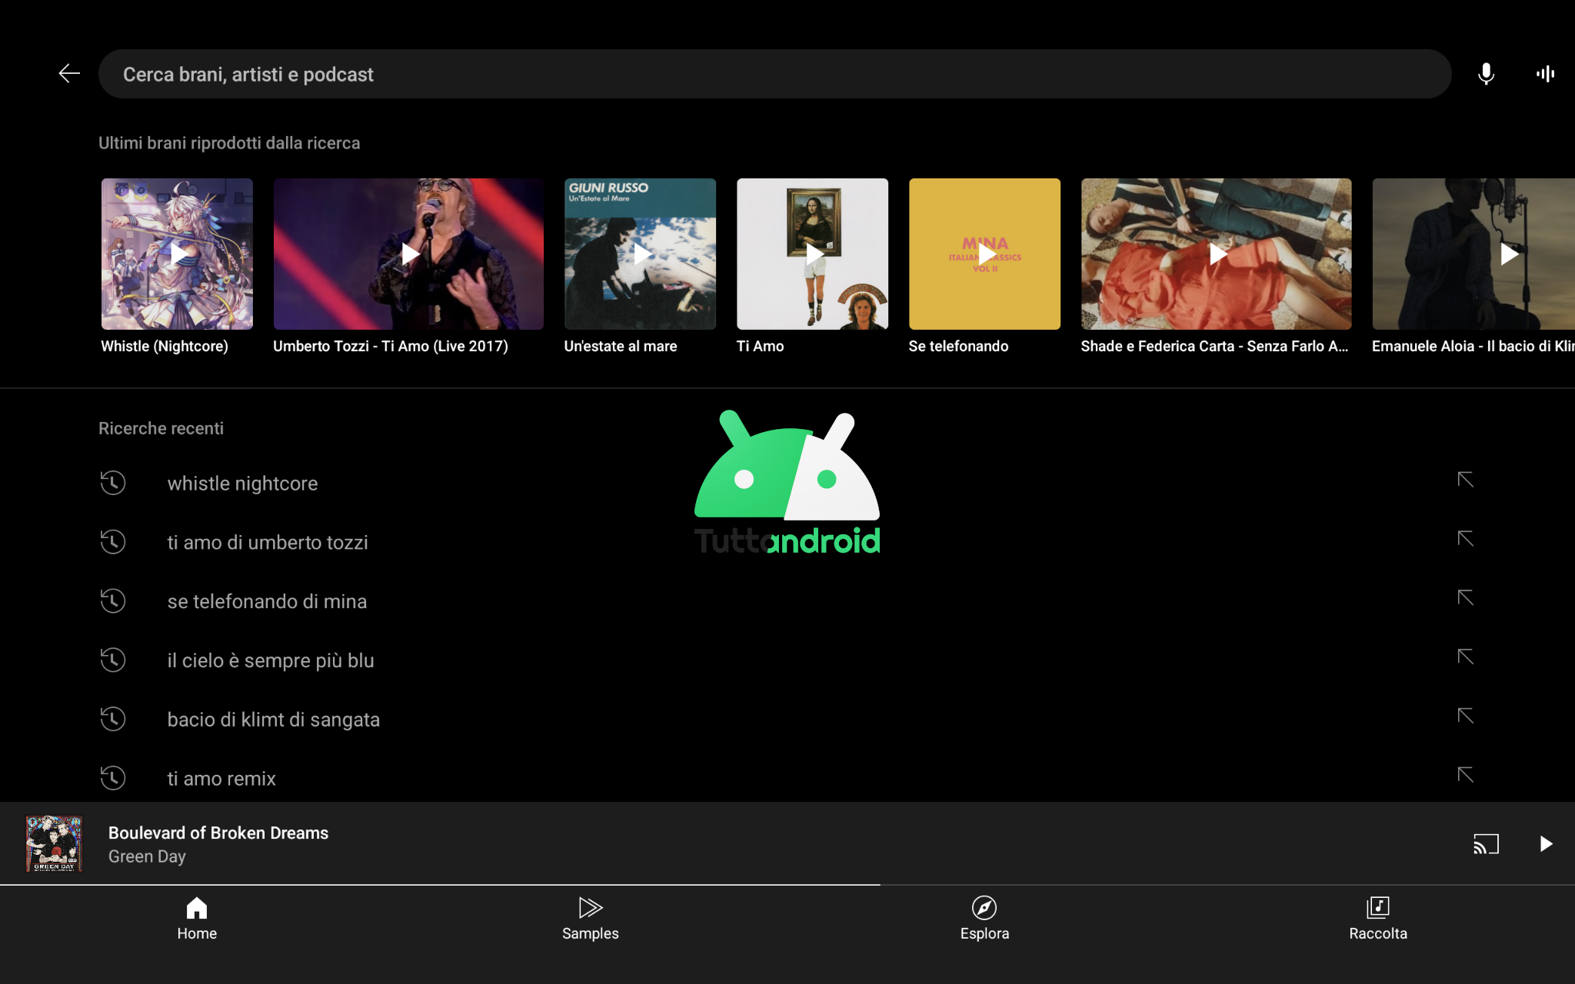The width and height of the screenshot is (1575, 984).
Task: Open the sound search waveform icon
Action: pyautogui.click(x=1545, y=74)
